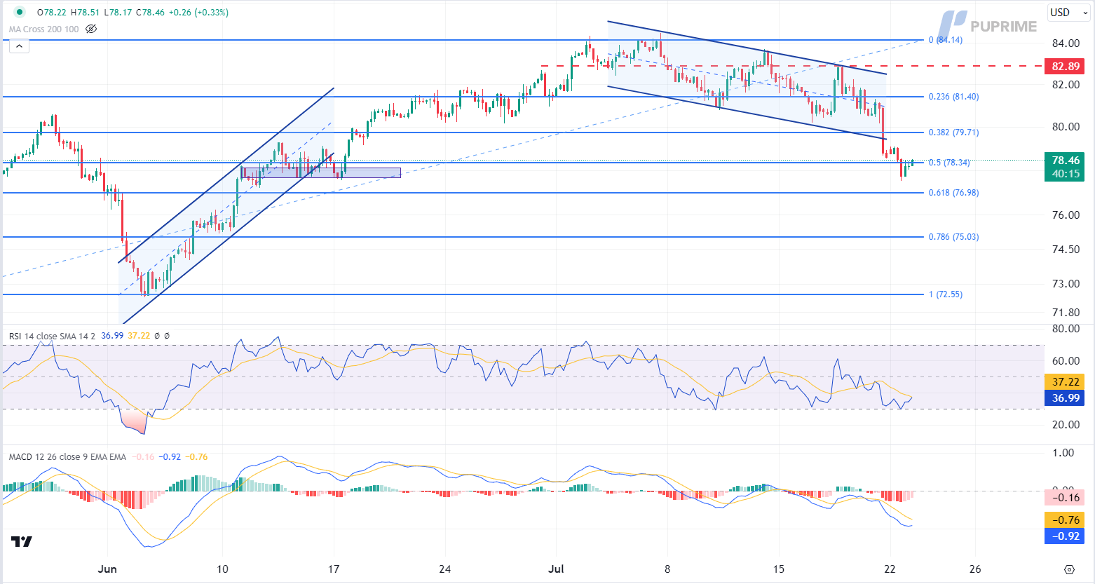This screenshot has width=1095, height=584.
Task: Click the current price label 78.46
Action: [x=1065, y=160]
